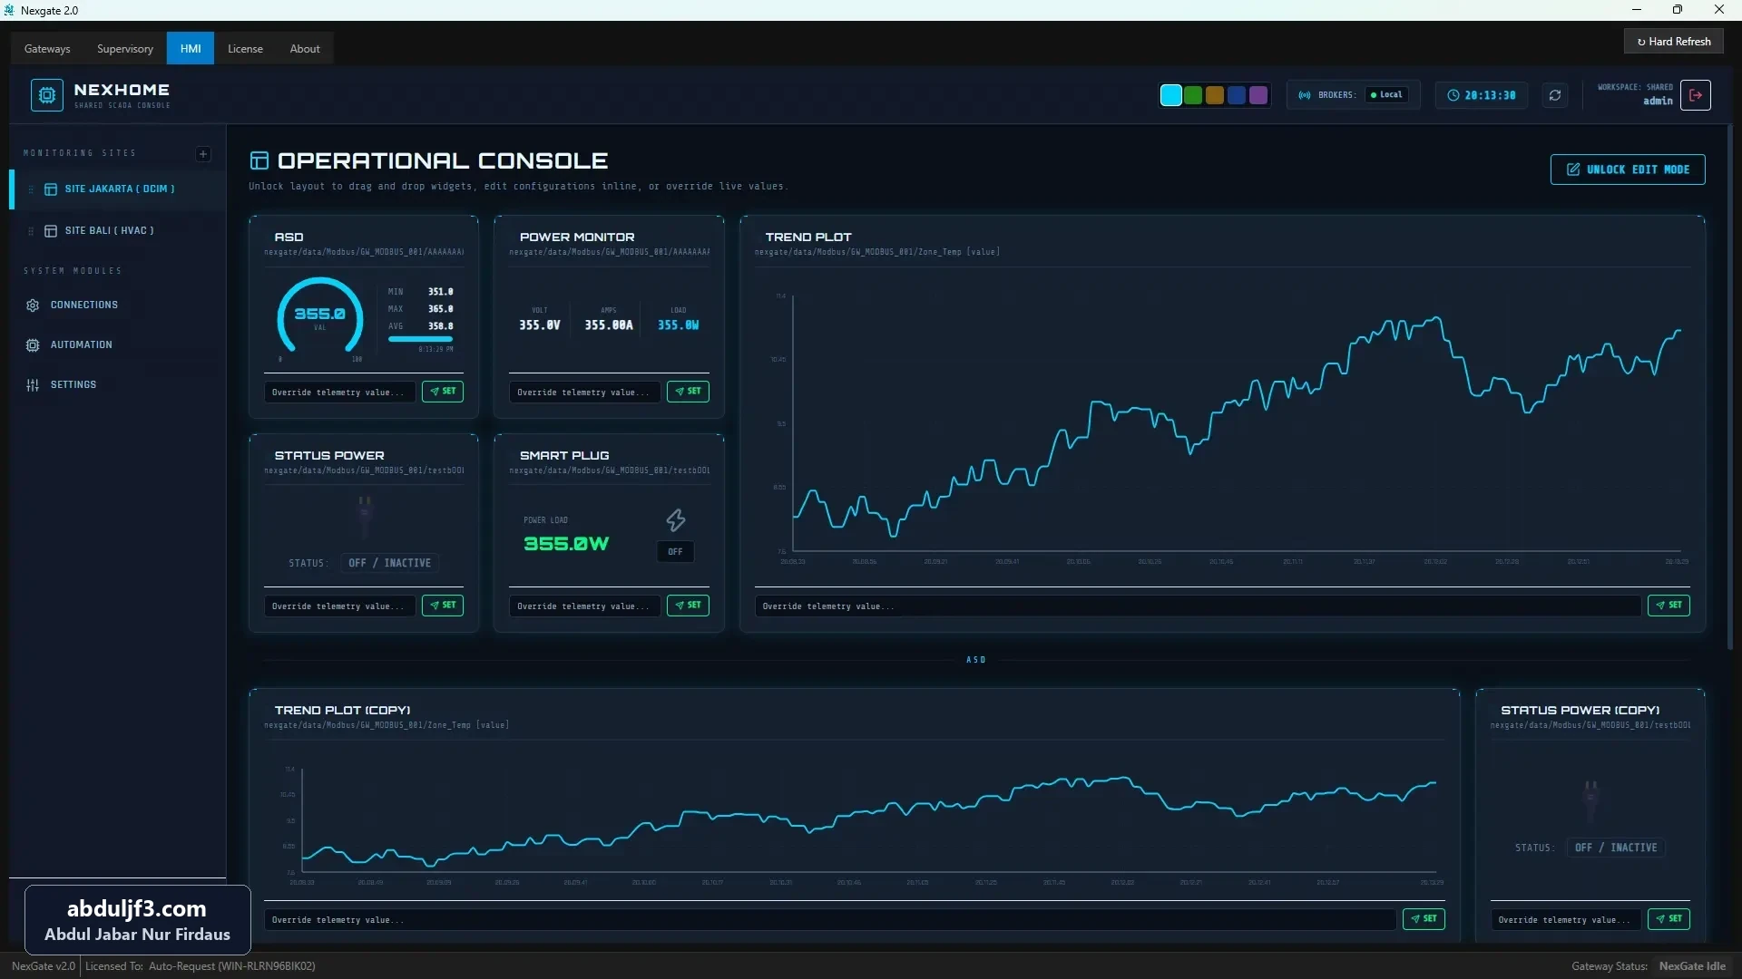Viewport: 1742px width, 979px height.
Task: Toggle OFF / INACTIVE status in Status Power
Action: click(390, 563)
